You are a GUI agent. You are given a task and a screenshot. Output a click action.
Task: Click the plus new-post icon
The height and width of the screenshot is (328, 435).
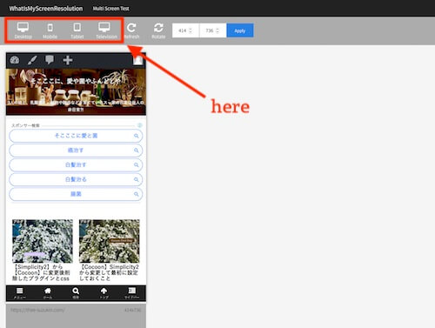click(x=68, y=60)
